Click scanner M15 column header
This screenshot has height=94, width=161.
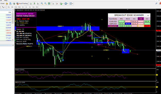(x=128, y=19)
